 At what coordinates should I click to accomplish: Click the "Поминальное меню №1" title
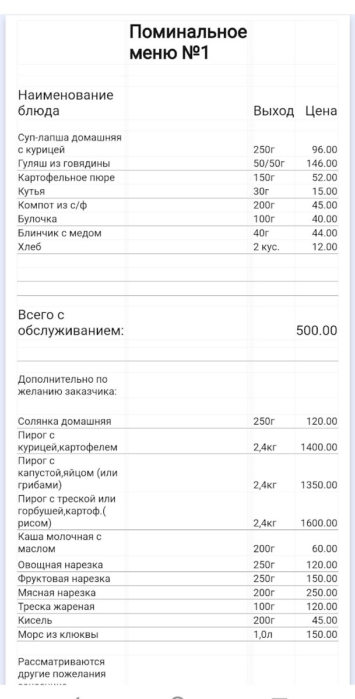pyautogui.click(x=188, y=42)
